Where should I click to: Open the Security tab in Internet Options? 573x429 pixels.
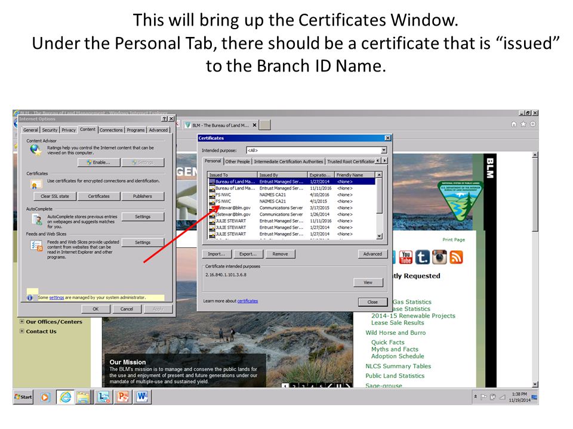point(50,130)
